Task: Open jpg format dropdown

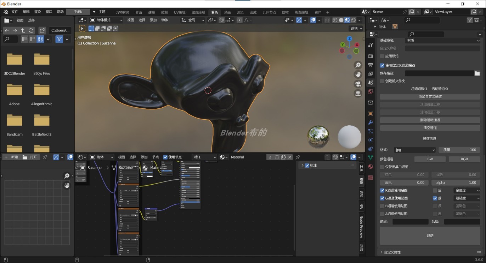Action: click(415, 150)
